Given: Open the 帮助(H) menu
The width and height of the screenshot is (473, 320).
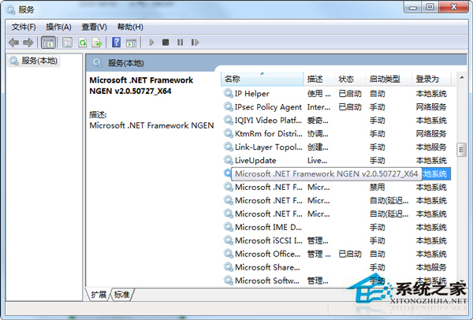Looking at the screenshot, I should pyautogui.click(x=130, y=27).
